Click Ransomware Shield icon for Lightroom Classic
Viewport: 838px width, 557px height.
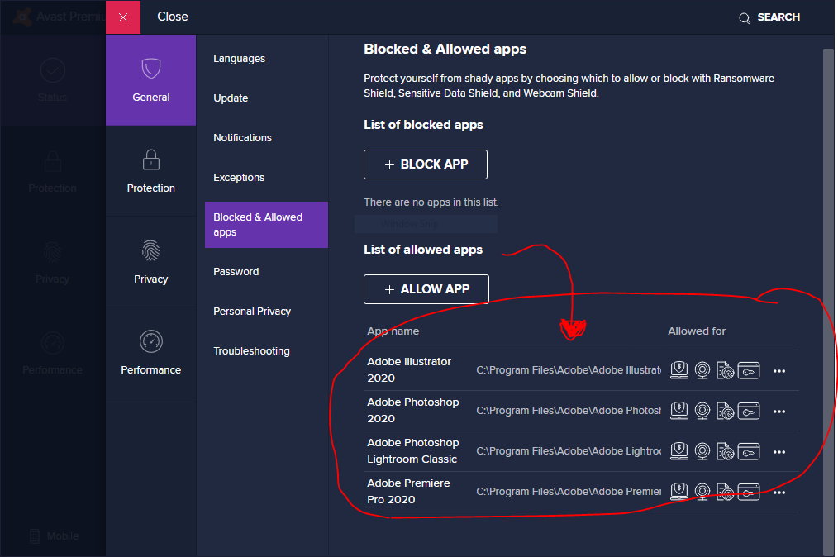679,451
